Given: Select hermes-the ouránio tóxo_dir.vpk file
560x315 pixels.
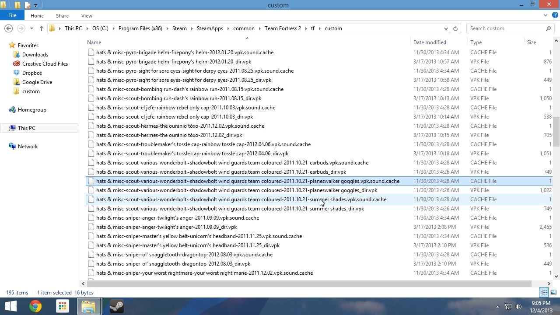Looking at the screenshot, I should click(169, 135).
